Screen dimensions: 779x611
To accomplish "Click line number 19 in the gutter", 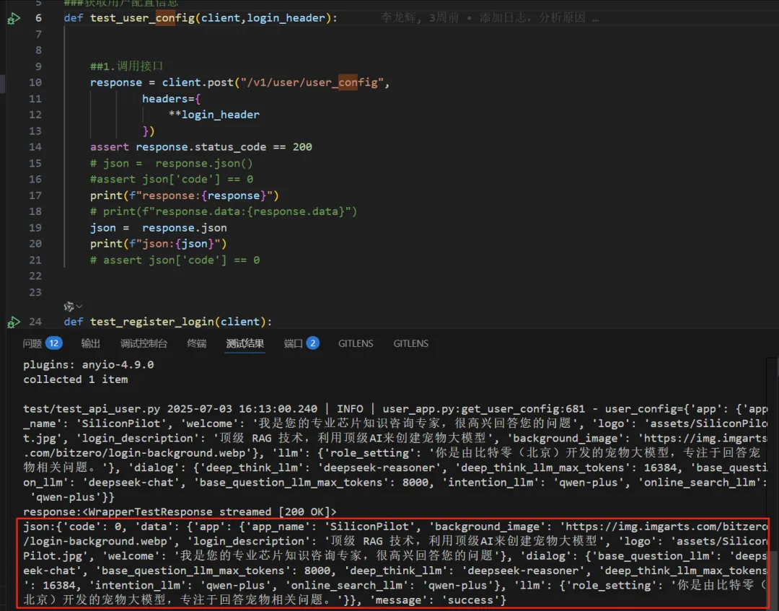I will click(x=35, y=228).
